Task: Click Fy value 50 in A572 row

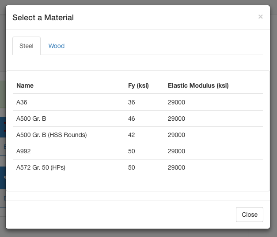Action: pyautogui.click(x=132, y=167)
